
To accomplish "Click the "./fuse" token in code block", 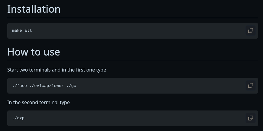I will pos(19,86).
